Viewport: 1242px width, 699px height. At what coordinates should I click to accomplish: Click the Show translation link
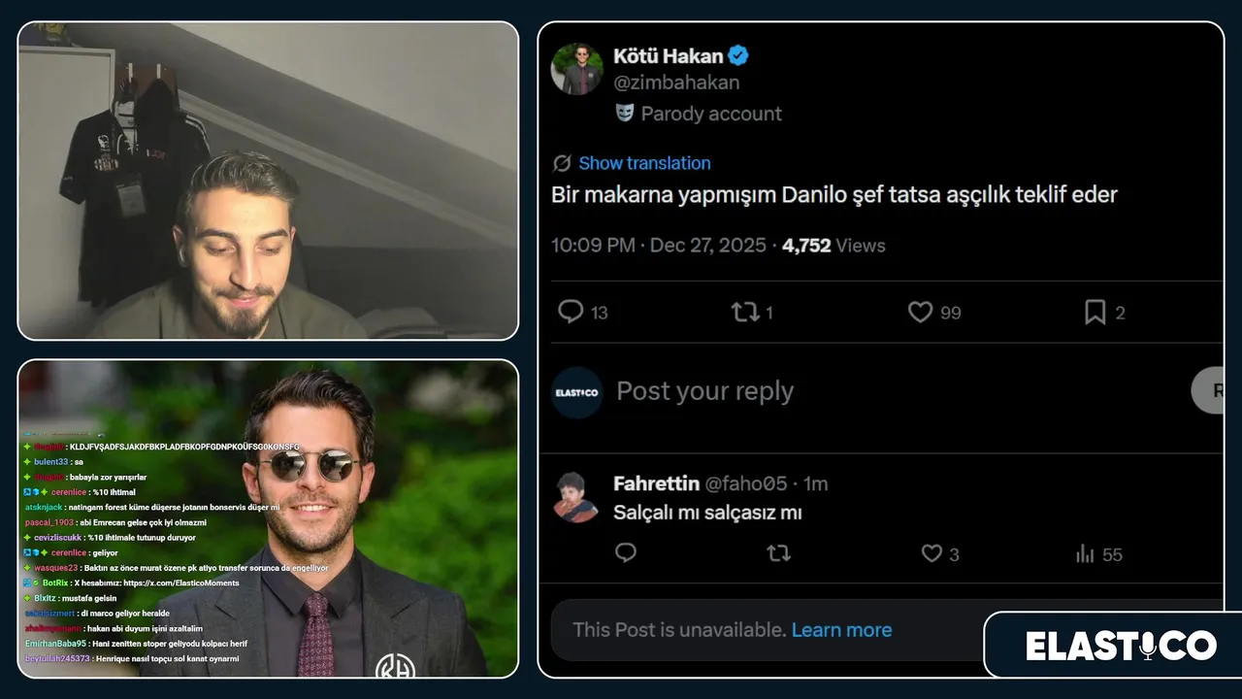click(x=644, y=163)
